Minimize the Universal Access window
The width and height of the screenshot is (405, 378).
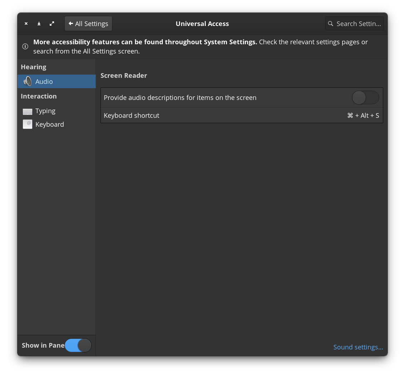39,24
